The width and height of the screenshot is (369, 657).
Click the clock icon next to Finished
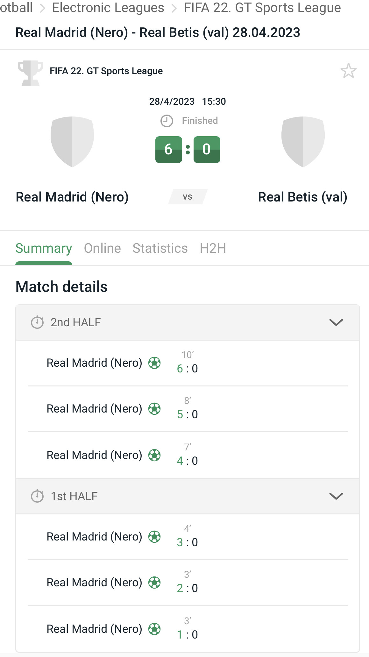point(167,121)
